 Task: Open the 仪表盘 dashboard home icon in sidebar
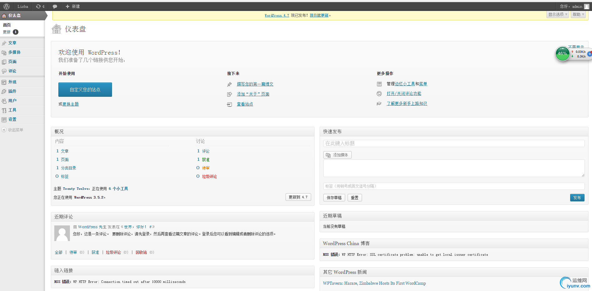coord(4,16)
